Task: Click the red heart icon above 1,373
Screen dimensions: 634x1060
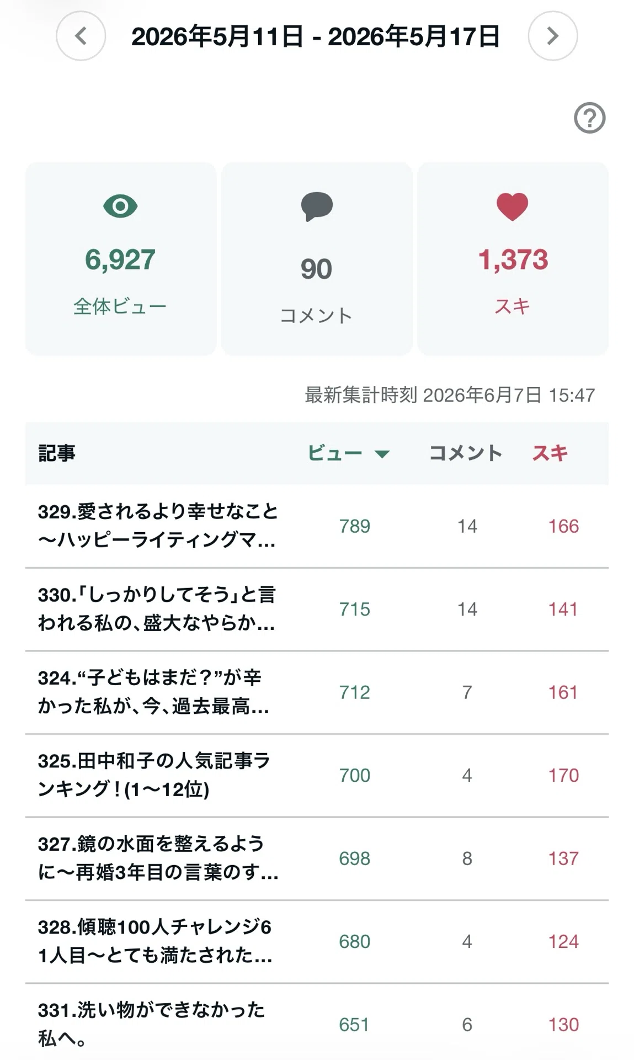Action: click(x=512, y=207)
